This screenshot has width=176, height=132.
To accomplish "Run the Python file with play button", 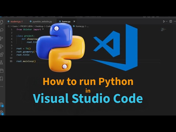I will 164,21.
